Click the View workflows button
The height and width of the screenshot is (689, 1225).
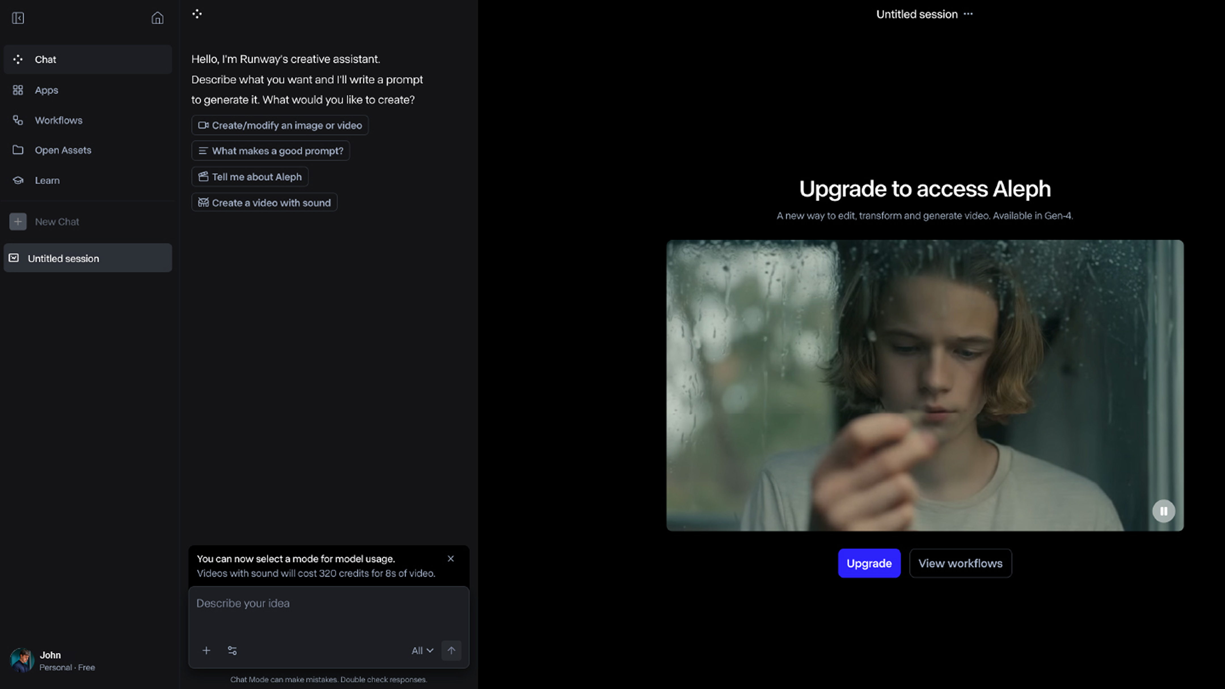tap(960, 563)
